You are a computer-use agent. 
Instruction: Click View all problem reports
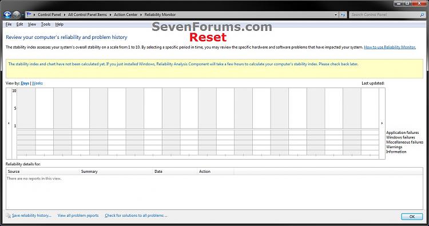point(78,216)
